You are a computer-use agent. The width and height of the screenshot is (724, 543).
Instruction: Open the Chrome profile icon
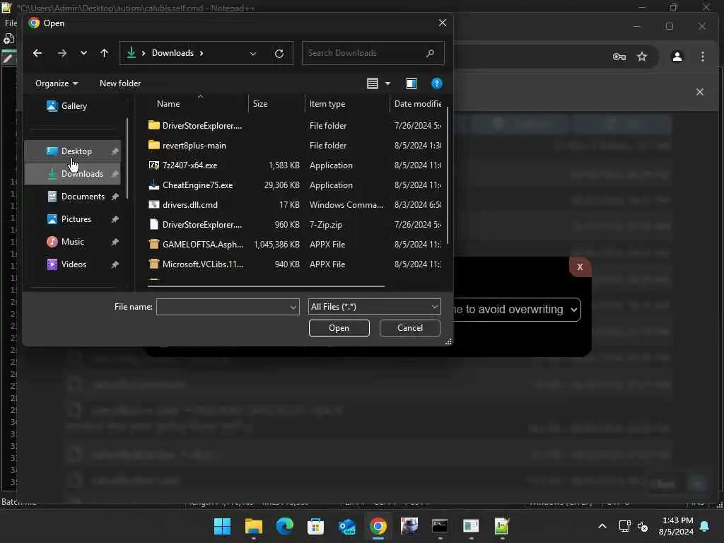(x=677, y=57)
